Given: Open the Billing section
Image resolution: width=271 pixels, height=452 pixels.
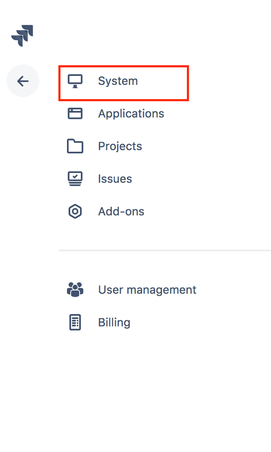Looking at the screenshot, I should click(114, 322).
